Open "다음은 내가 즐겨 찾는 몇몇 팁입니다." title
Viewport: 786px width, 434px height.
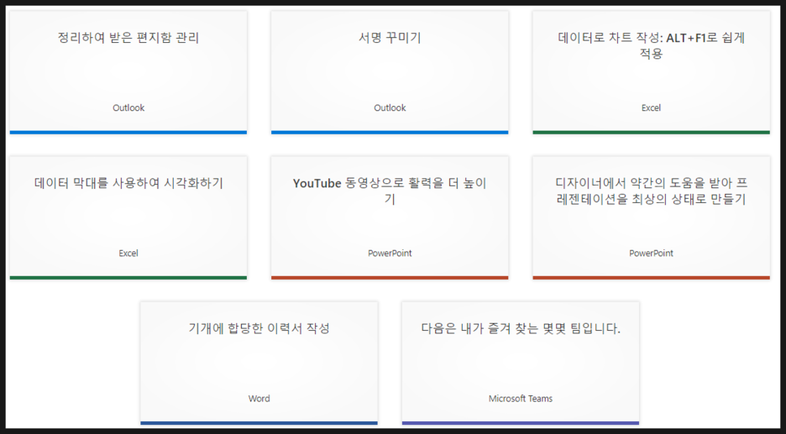tap(521, 328)
